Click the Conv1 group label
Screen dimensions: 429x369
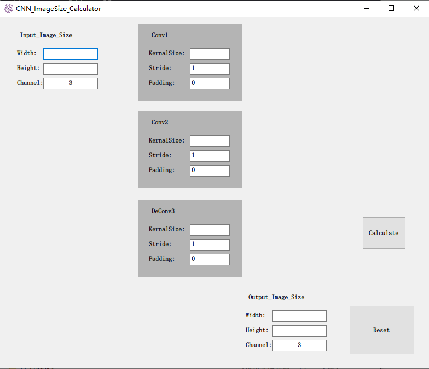point(160,35)
